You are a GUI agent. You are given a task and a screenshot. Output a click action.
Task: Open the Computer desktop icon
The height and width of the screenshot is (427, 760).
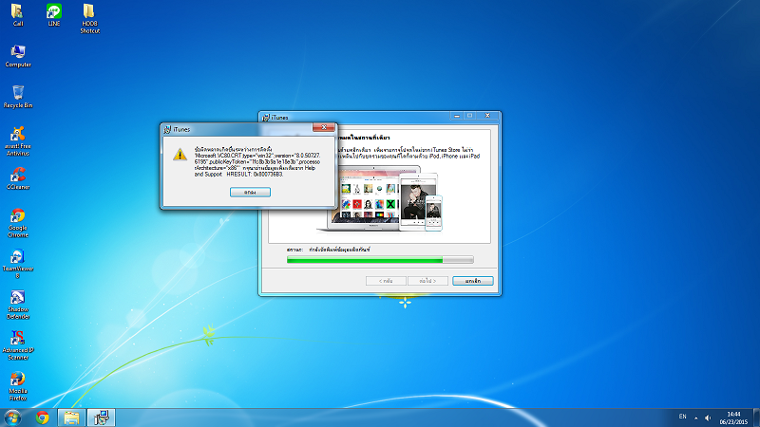pos(18,56)
